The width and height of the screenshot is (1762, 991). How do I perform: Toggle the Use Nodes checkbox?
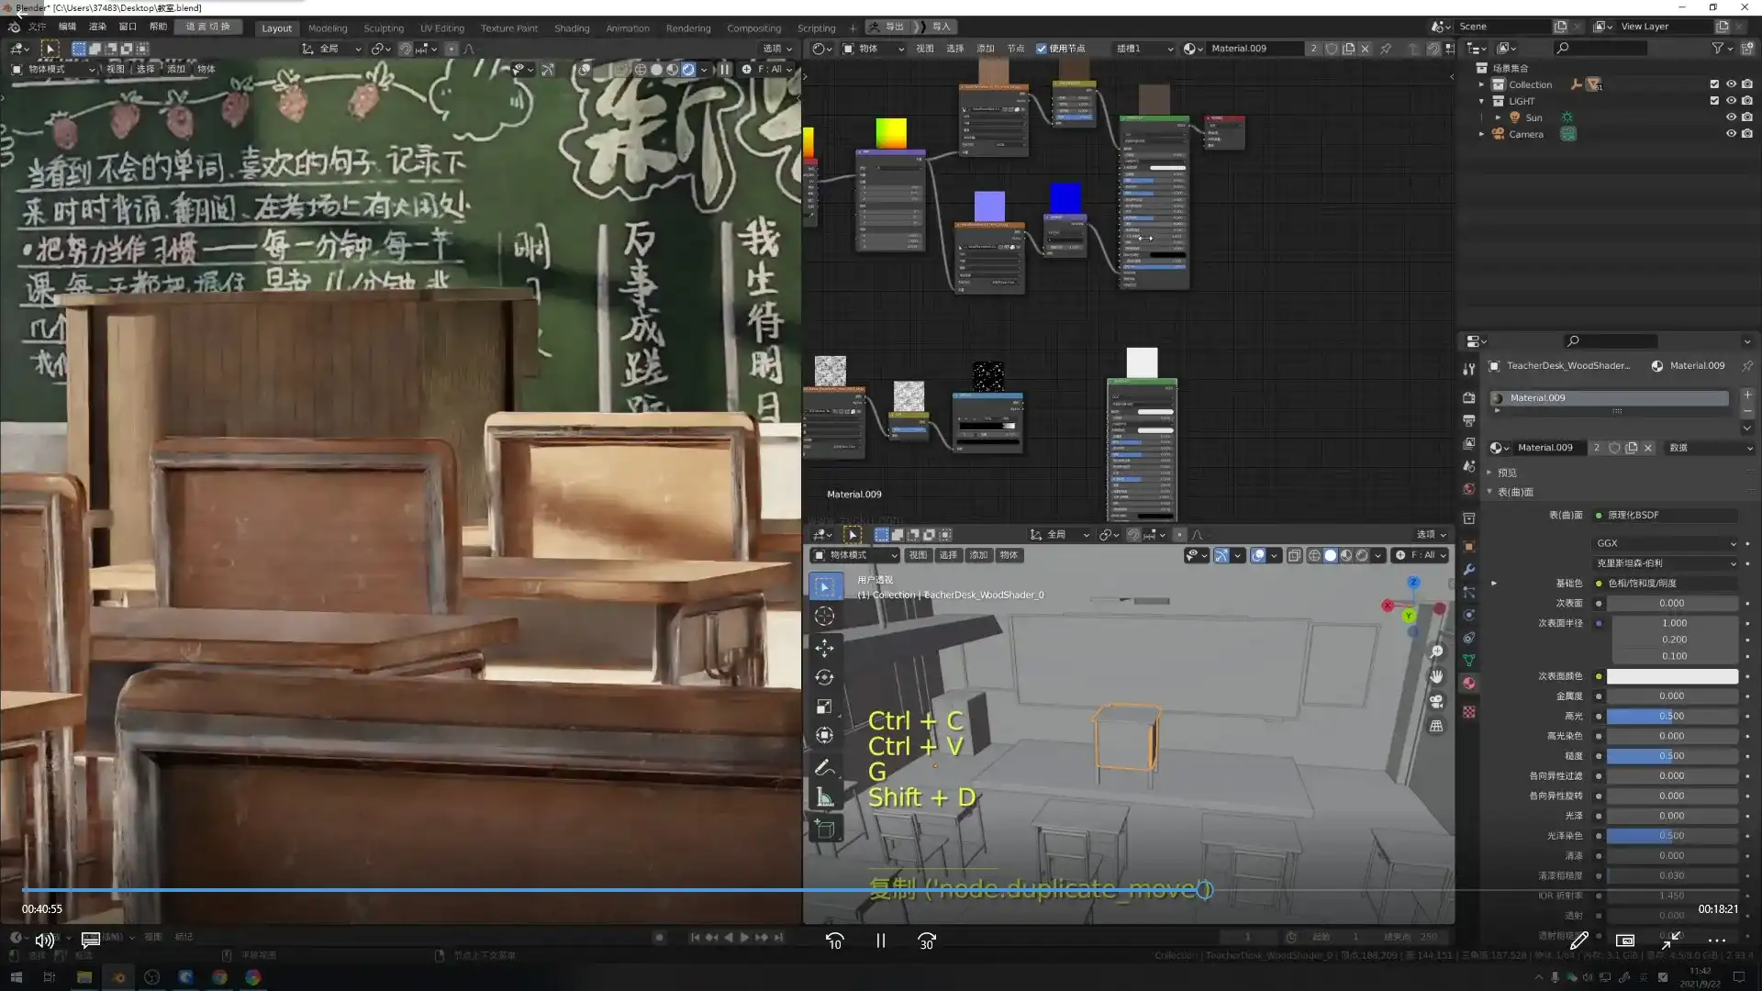(1042, 49)
